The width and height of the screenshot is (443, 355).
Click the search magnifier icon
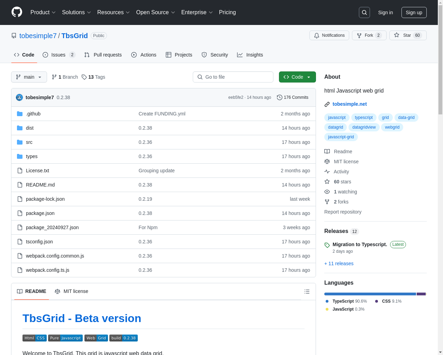364,12
